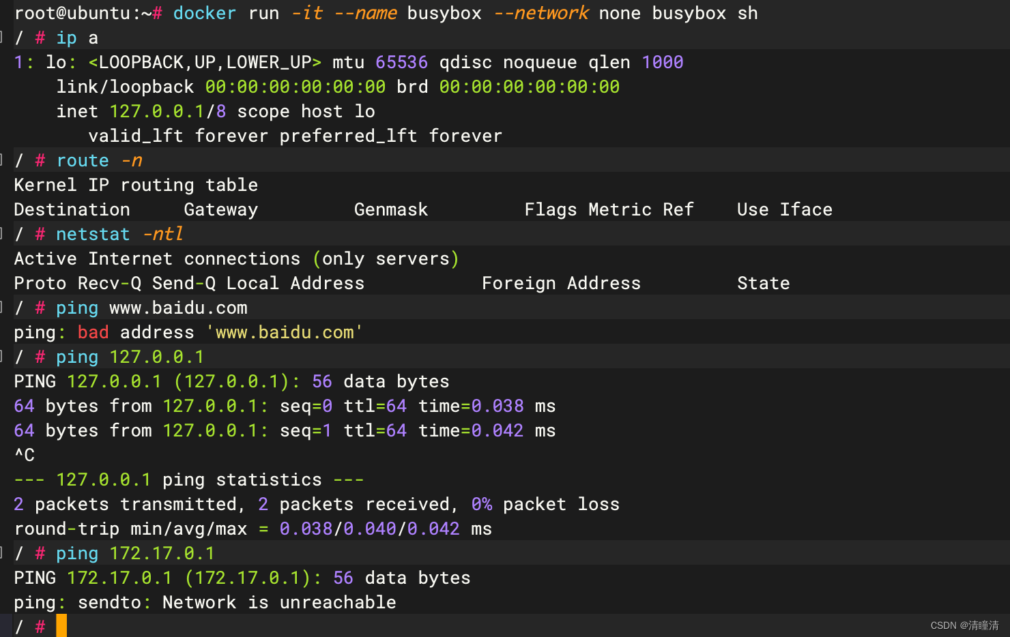Click the 'lo: <LOOPBACK,UP,LOWER_UP>' interface line
1010x637 pixels.
click(x=349, y=62)
